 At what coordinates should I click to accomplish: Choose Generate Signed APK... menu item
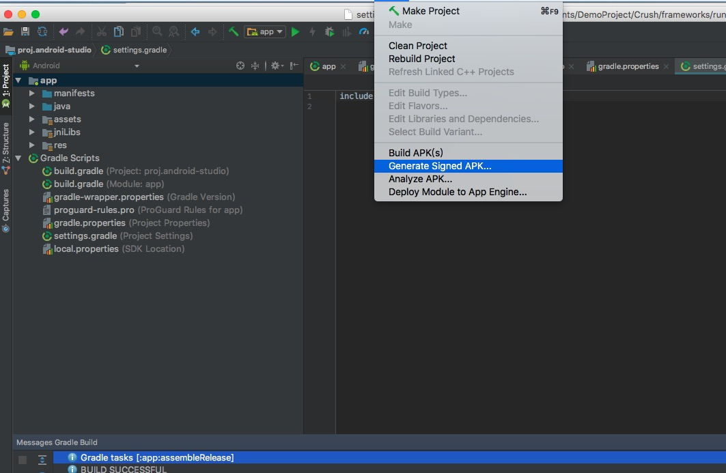pos(468,166)
